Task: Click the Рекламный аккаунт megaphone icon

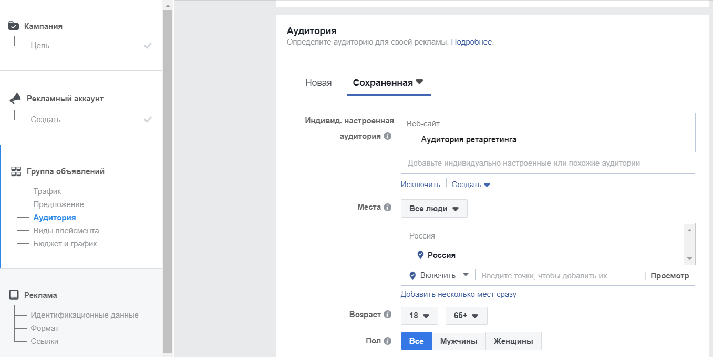Action: [15, 99]
